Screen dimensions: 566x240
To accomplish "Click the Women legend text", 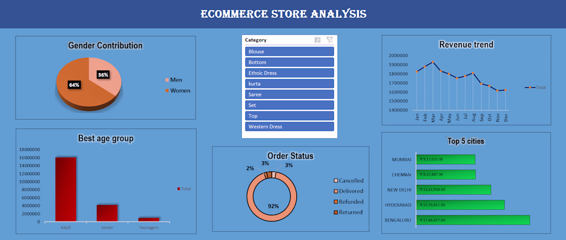I will pyautogui.click(x=180, y=91).
